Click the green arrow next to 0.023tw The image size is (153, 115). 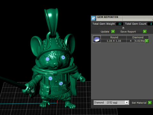coord(147,41)
